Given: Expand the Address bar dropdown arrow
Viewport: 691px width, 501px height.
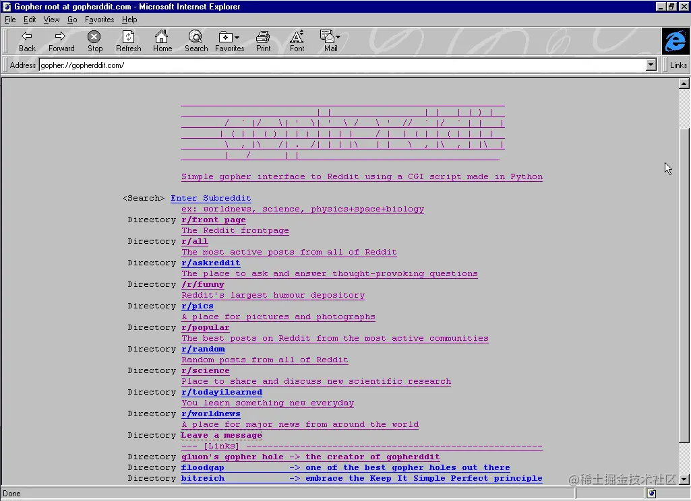Looking at the screenshot, I should pos(651,65).
